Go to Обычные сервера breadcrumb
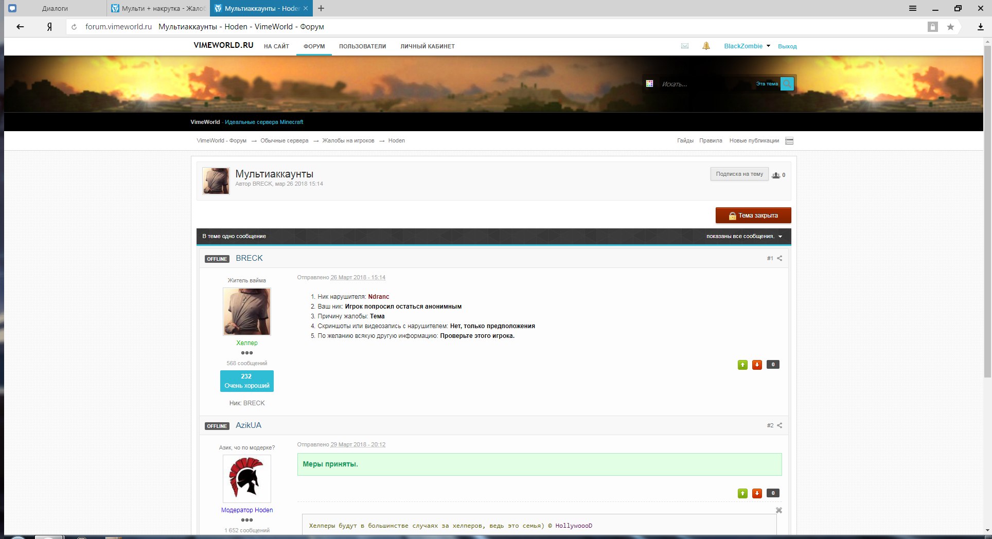This screenshot has height=539, width=992. (x=285, y=140)
